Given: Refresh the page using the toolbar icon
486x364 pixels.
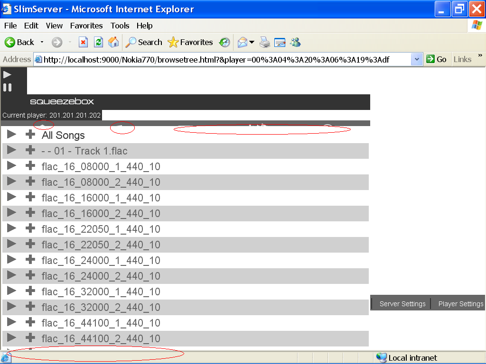Looking at the screenshot, I should coord(98,42).
